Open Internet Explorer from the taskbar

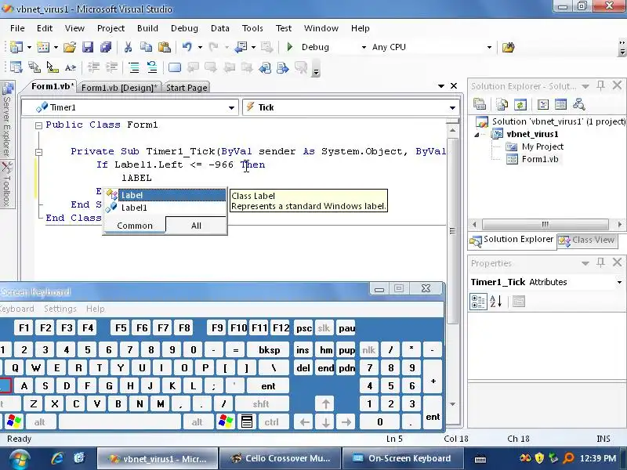coord(57,458)
